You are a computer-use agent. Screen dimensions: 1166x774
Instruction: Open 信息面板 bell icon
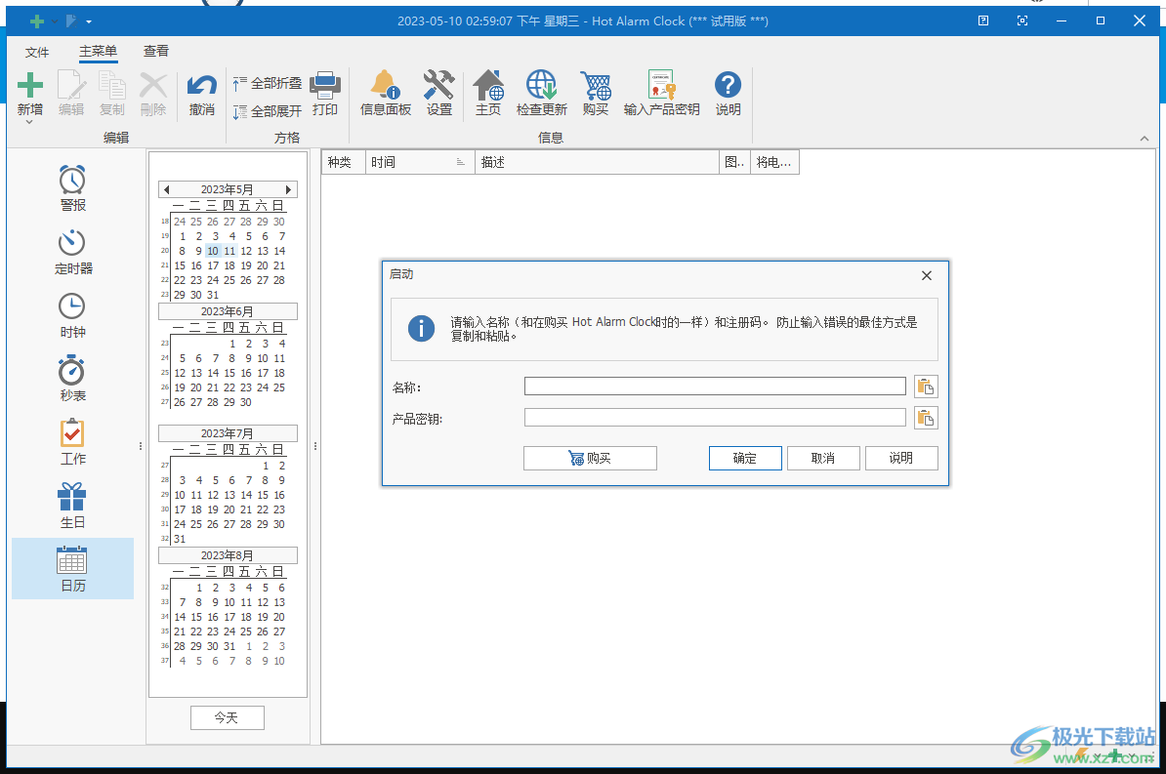point(385,85)
